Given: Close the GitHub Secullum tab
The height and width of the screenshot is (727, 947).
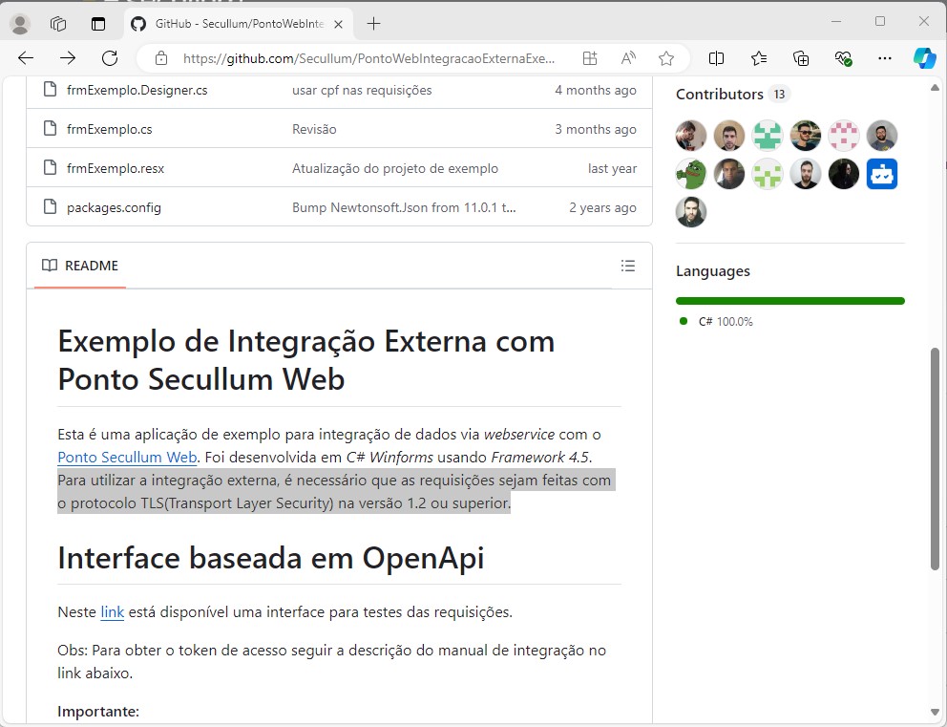Looking at the screenshot, I should point(338,24).
